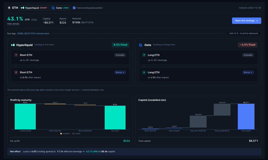268x160 pixels.
Task: Click the nets to 0 no price exposure pill
Action: pos(244,34)
